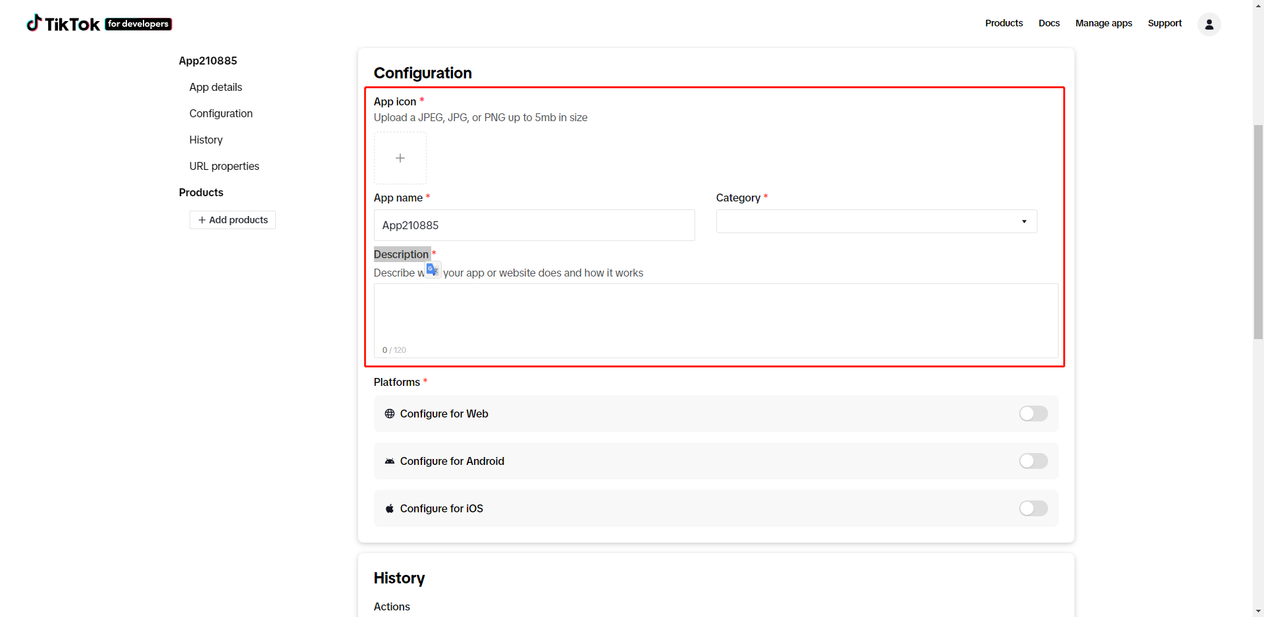Click the Android robot icon
This screenshot has height=617, width=1264.
tap(390, 461)
